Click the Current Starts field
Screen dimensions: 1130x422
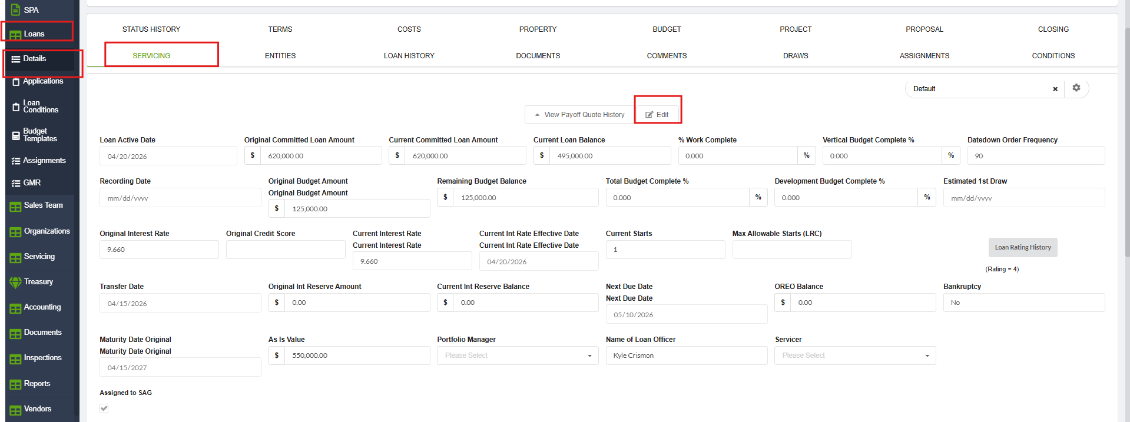coord(665,250)
